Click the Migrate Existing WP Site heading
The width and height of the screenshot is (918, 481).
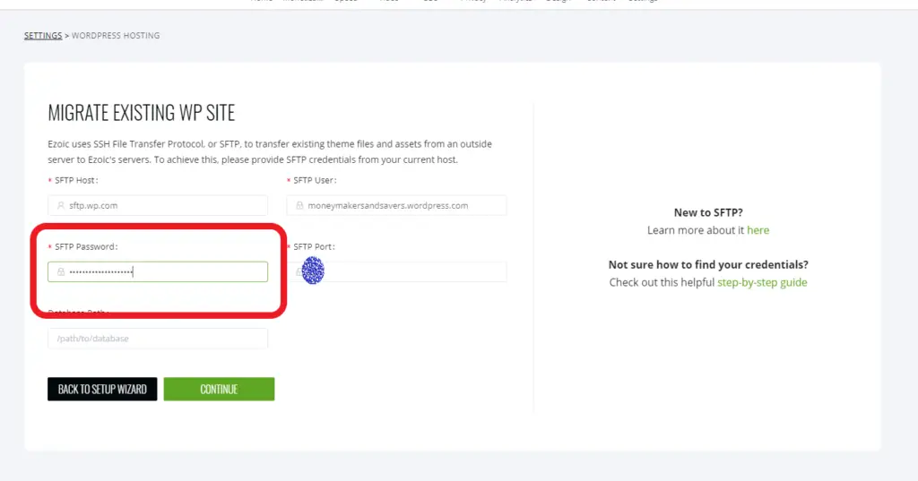coord(141,112)
